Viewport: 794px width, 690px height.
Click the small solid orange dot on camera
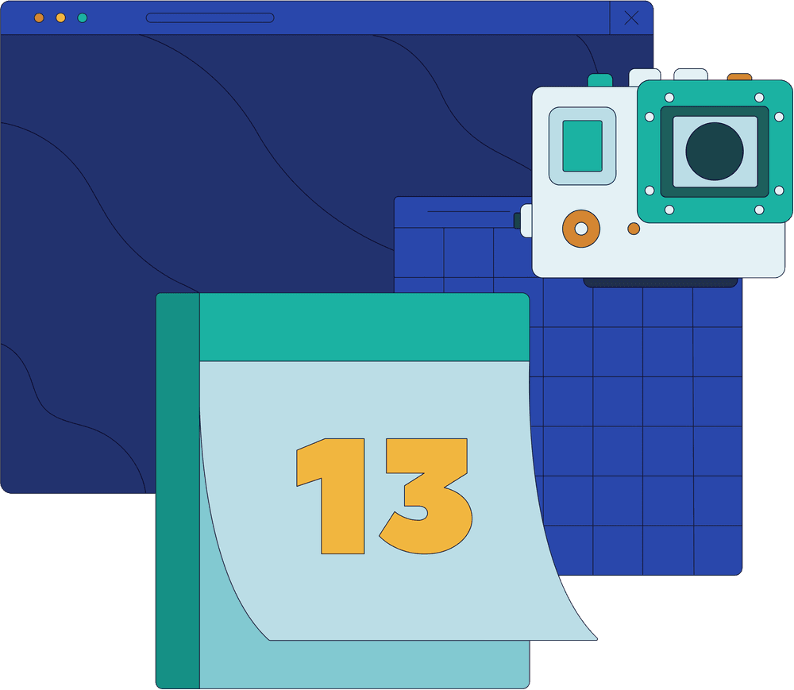(634, 229)
